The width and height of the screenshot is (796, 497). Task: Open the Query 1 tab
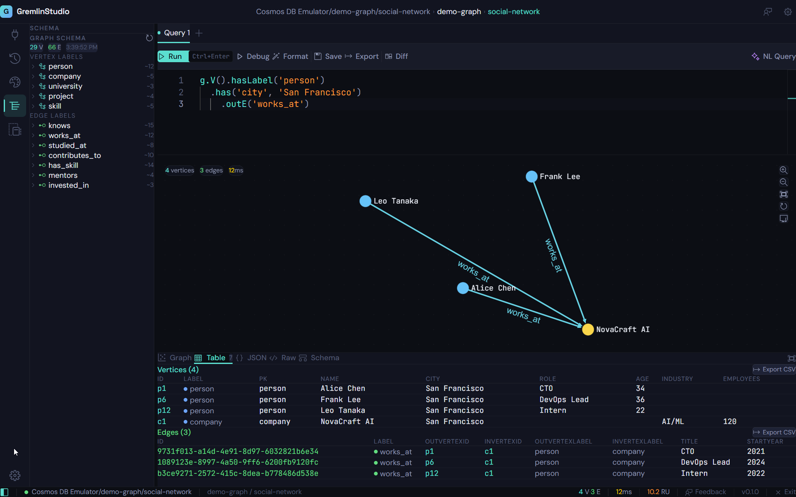click(176, 33)
